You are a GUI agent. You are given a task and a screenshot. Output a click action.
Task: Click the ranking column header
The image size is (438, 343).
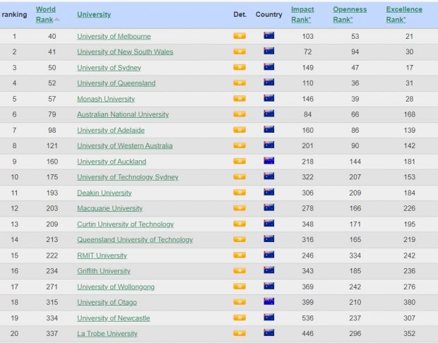15,15
